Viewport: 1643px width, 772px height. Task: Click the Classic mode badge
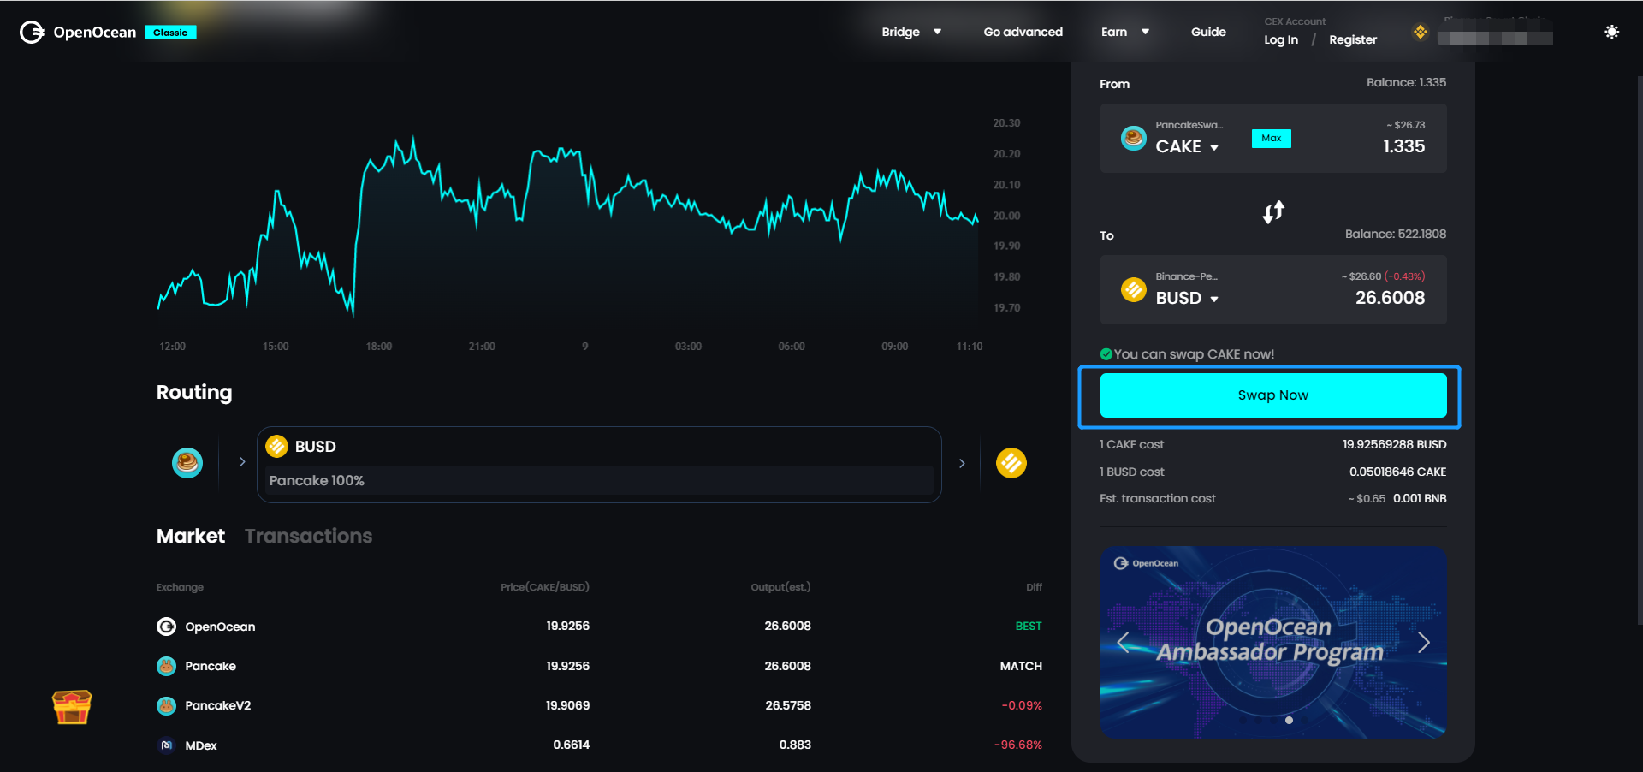(x=170, y=33)
